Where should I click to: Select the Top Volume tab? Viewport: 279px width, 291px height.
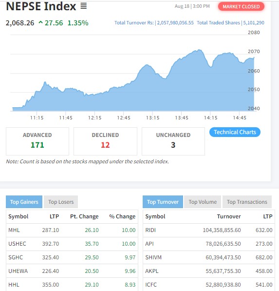[203, 202]
